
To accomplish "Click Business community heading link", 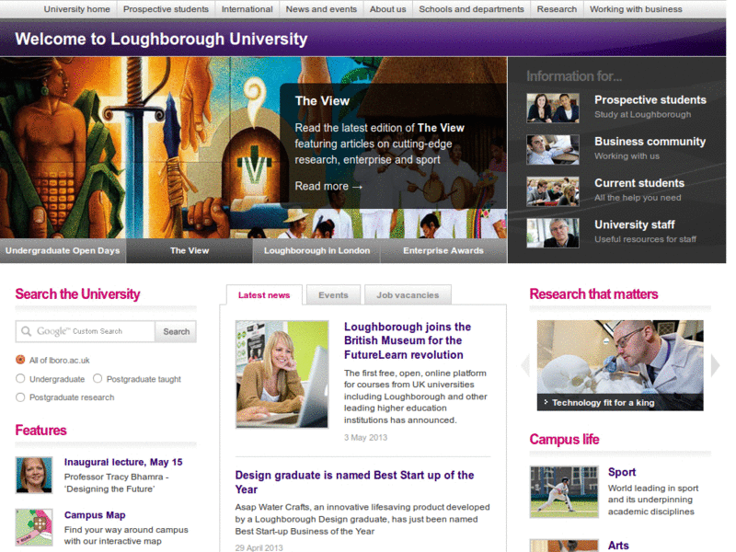I will click(x=650, y=142).
